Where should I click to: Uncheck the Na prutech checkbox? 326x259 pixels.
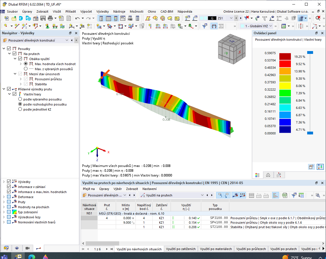pyautogui.click(x=15, y=54)
